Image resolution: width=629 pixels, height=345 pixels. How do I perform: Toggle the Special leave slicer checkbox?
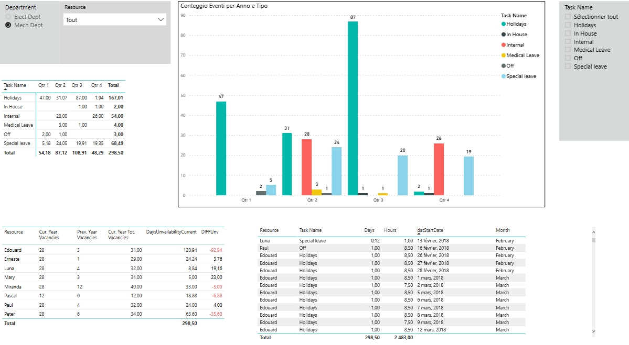pyautogui.click(x=568, y=66)
